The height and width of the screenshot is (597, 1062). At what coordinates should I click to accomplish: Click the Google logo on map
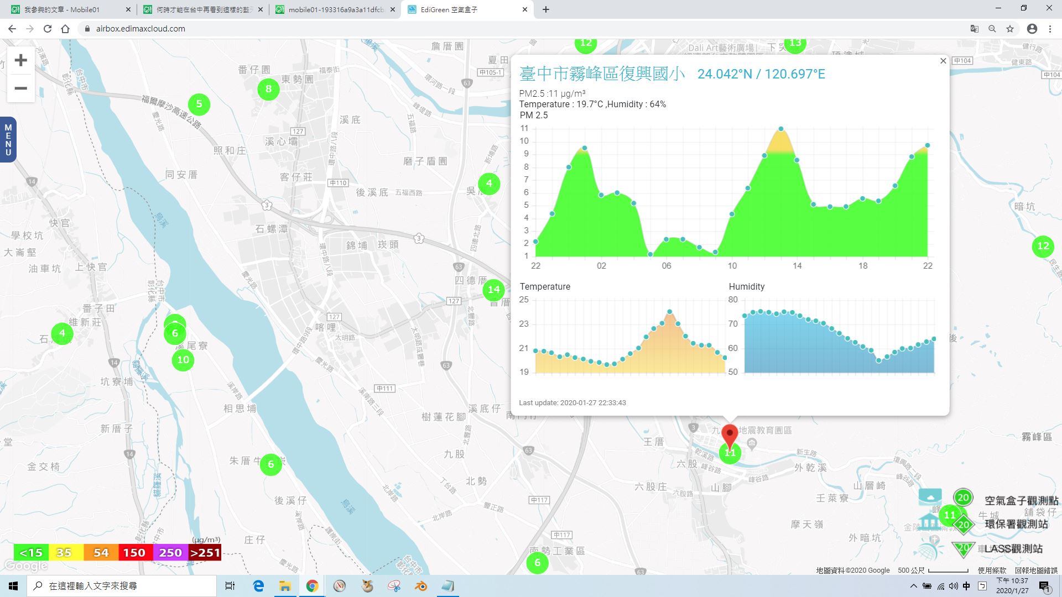[x=25, y=566]
